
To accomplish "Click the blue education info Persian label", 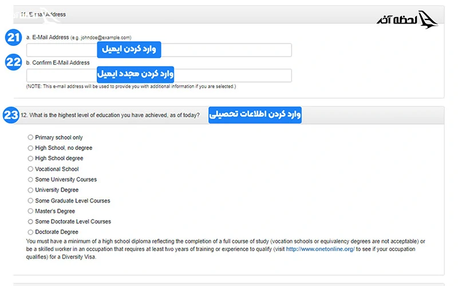I will point(254,115).
